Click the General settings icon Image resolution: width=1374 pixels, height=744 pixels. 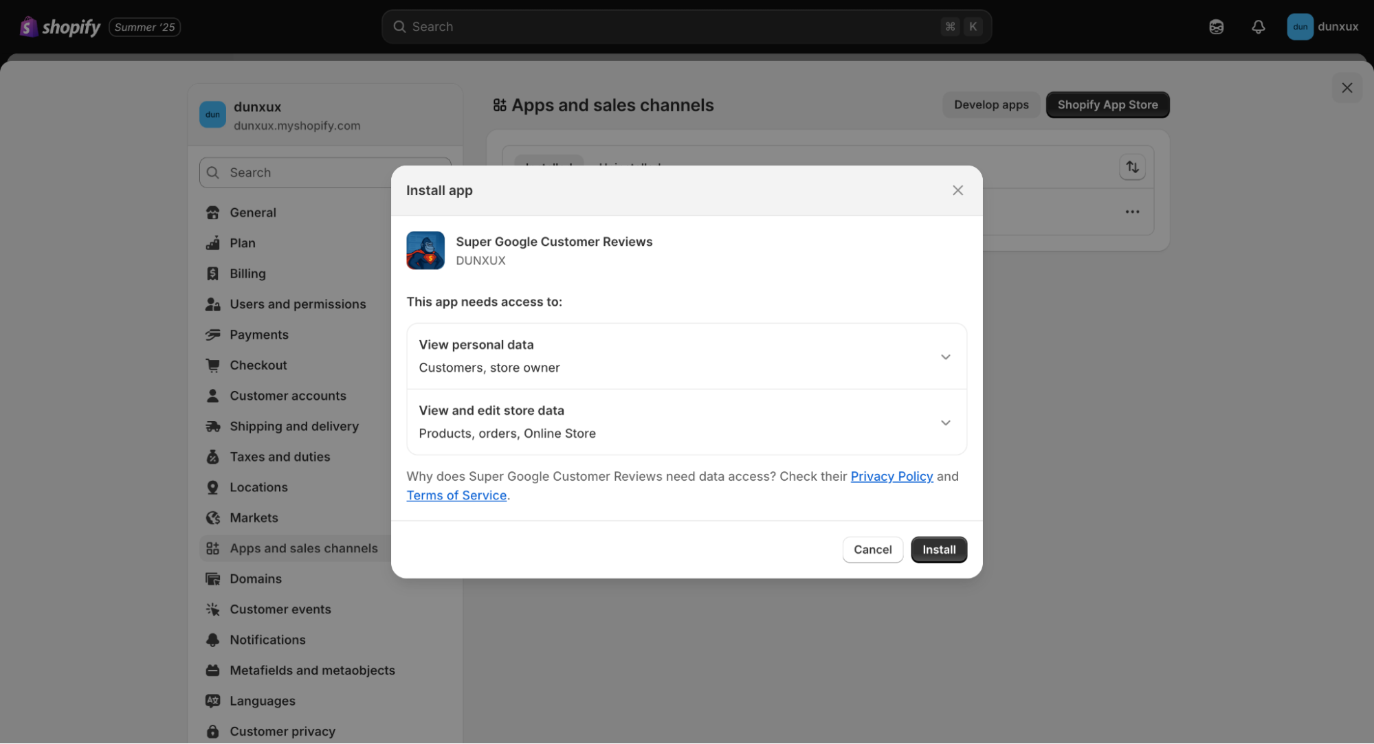[x=213, y=213]
